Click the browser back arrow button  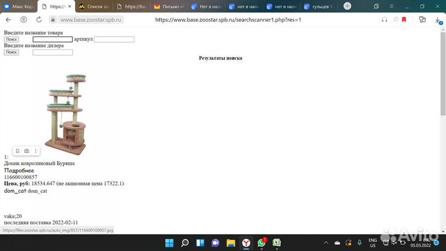[x=9, y=20]
